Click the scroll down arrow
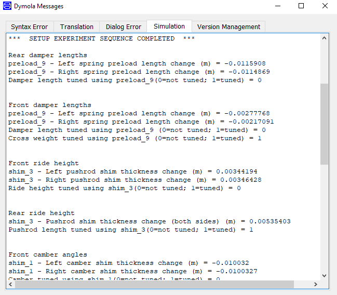Image resolution: width=337 pixels, height=295 pixels. (x=324, y=276)
